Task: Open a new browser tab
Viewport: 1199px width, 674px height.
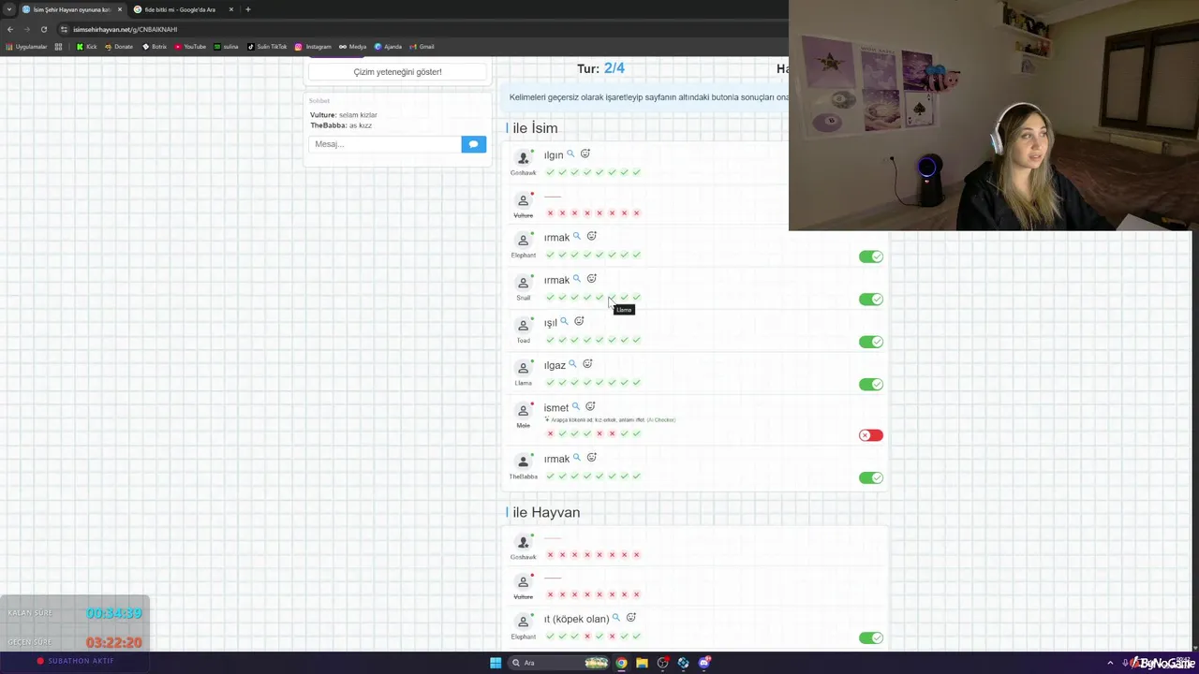Action: 247,9
